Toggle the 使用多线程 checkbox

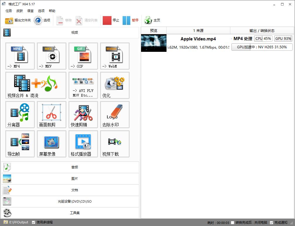tap(34, 222)
